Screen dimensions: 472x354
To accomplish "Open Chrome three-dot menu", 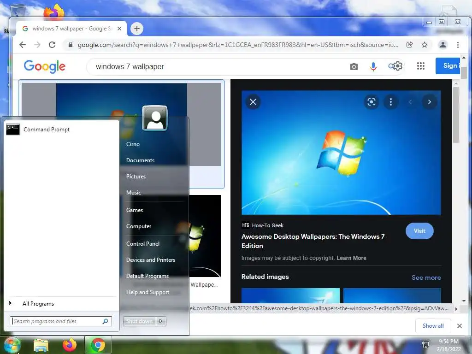I will (458, 45).
